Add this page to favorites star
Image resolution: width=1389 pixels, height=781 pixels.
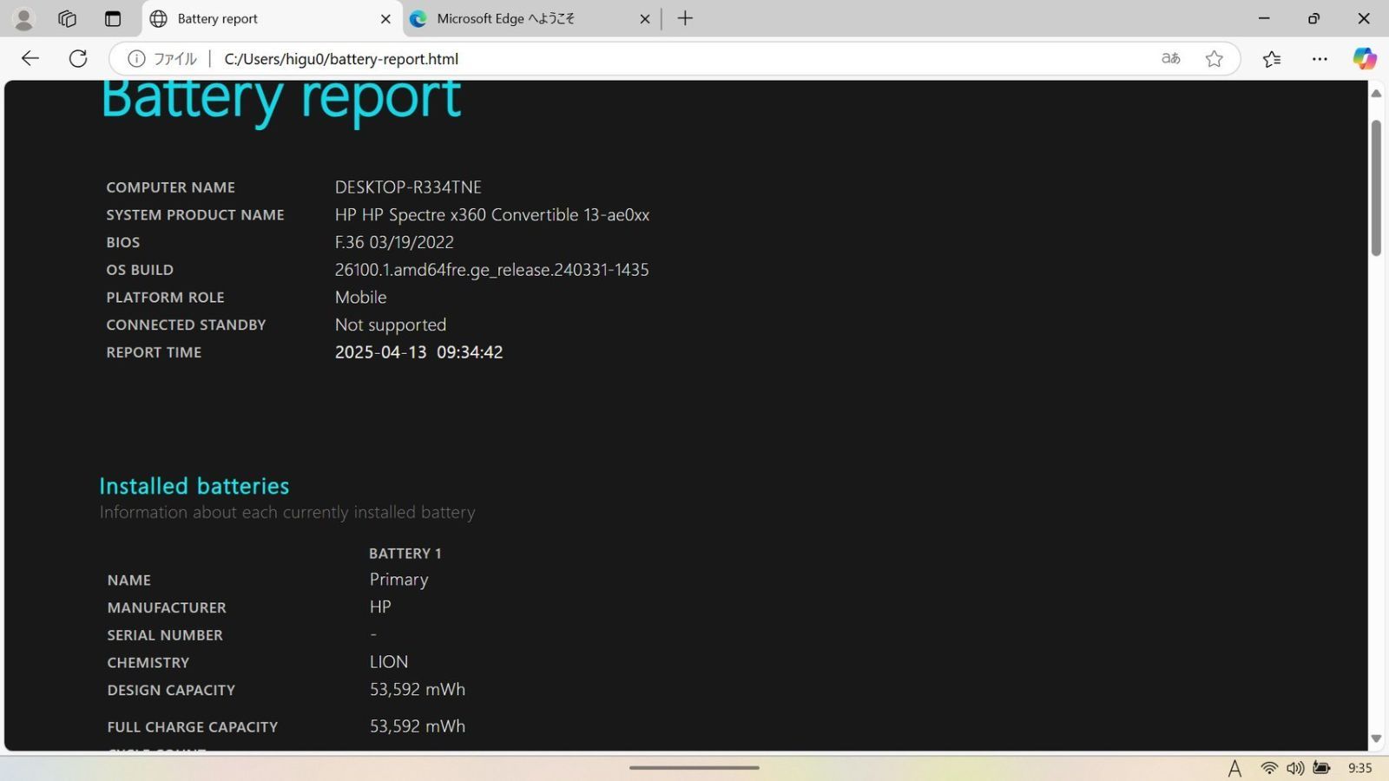(x=1214, y=59)
